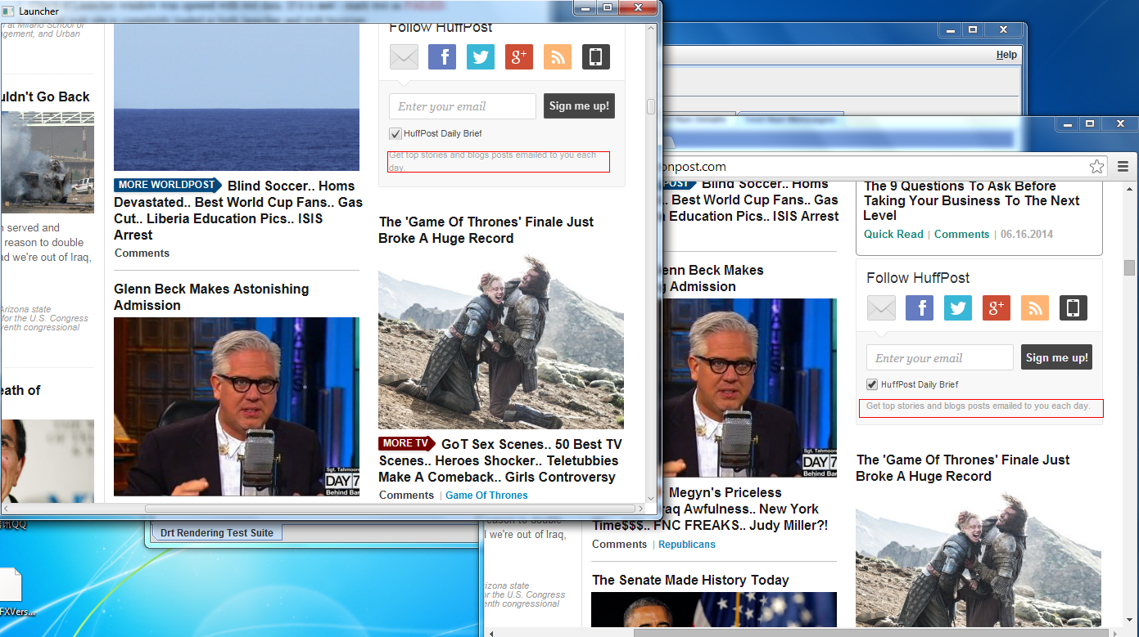Screen dimensions: 1139x637
Task: Toggle HuffPost Daily Brief checkbox in Chrome window
Action: tap(872, 384)
